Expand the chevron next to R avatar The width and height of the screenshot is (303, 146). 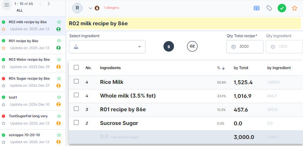pyautogui.click(x=90, y=8)
